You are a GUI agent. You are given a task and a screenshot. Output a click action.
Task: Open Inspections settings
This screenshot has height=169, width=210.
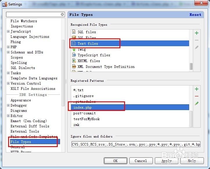(x=22, y=26)
